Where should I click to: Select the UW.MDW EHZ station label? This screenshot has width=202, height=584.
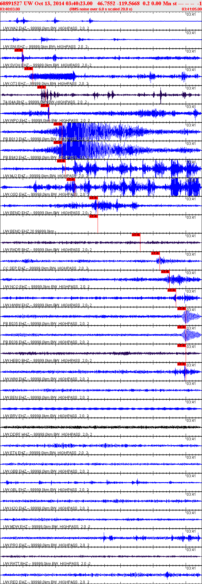click(x=47, y=527)
